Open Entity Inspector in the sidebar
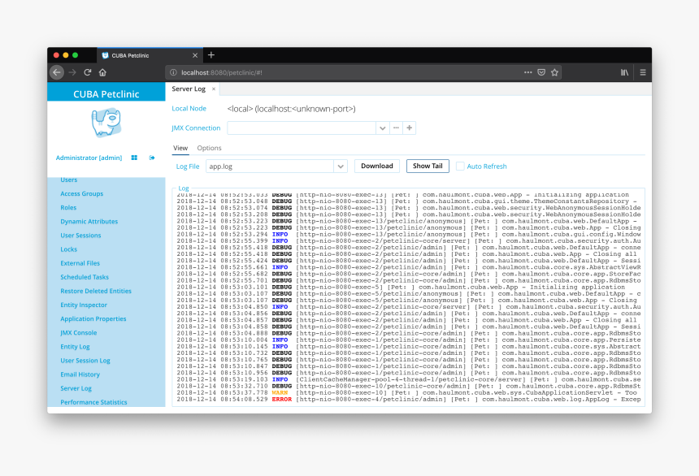 point(84,305)
